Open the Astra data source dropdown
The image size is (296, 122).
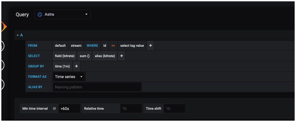tap(63, 15)
